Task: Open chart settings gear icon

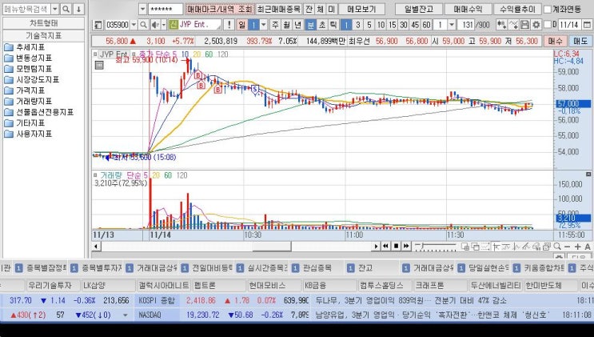Action: click(536, 25)
